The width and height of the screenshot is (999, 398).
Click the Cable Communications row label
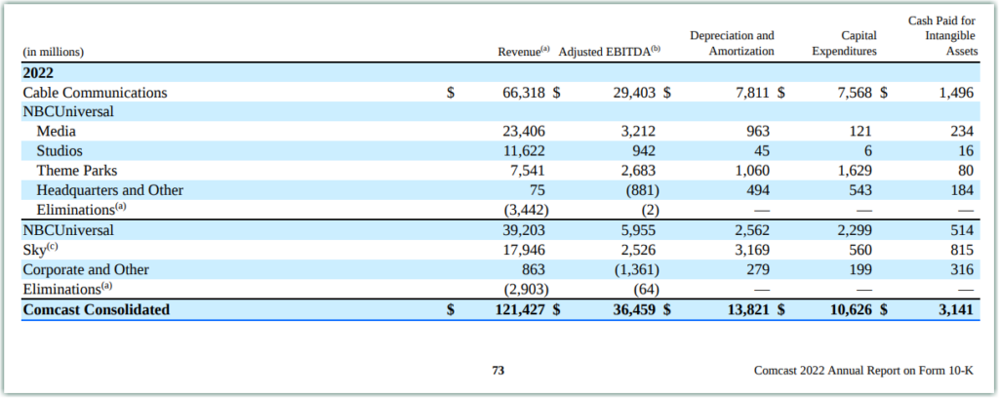click(95, 93)
